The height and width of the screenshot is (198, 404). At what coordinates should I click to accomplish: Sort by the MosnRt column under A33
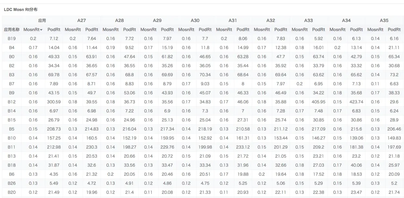(300, 29)
